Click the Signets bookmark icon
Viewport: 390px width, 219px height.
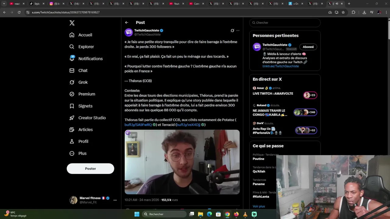(72, 106)
